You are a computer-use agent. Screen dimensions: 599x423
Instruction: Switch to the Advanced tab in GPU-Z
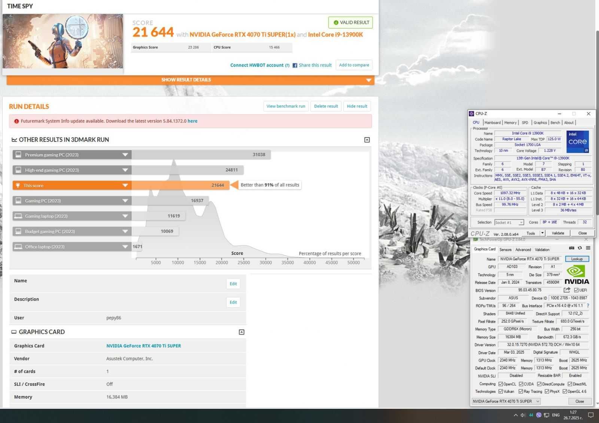click(x=523, y=250)
